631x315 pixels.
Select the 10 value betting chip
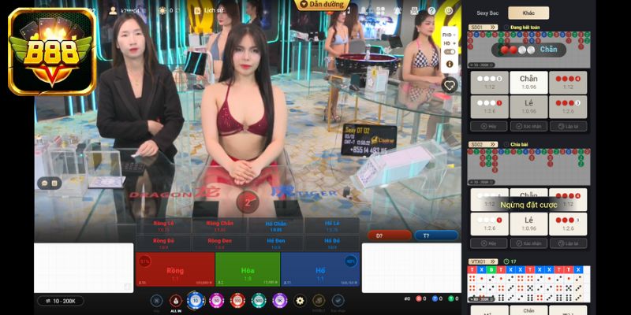coord(196,300)
